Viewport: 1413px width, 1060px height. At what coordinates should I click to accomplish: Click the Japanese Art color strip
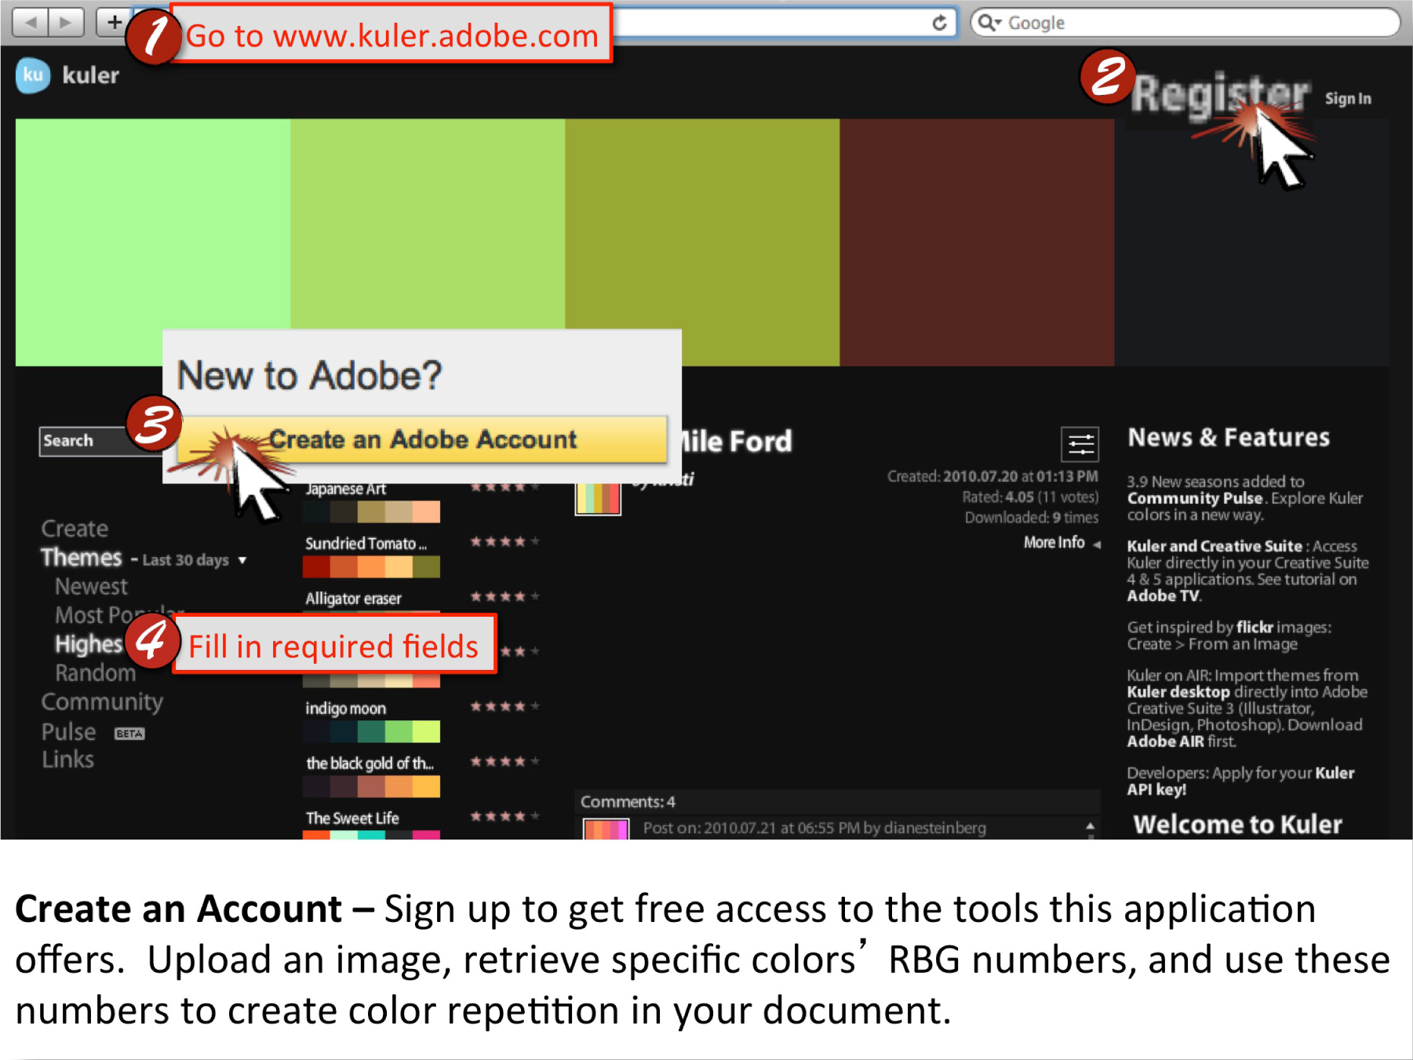point(371,512)
